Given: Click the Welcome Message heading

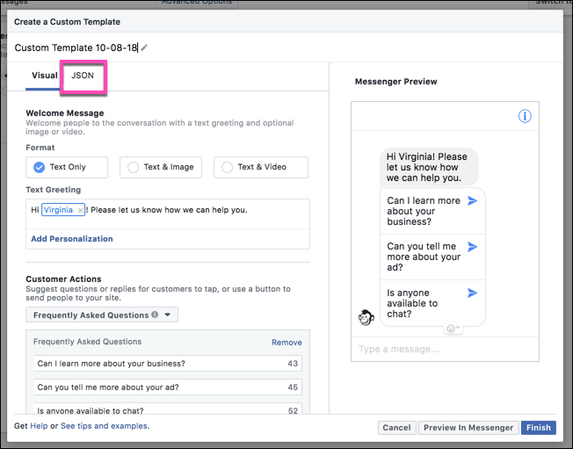Looking at the screenshot, I should [65, 112].
